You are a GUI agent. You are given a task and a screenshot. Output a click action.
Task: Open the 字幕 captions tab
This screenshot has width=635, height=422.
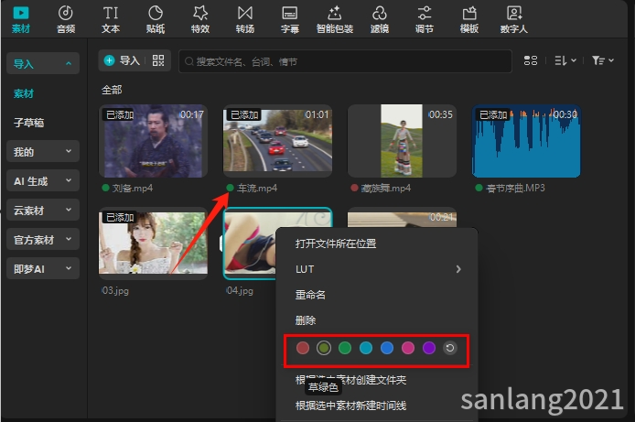pyautogui.click(x=290, y=19)
